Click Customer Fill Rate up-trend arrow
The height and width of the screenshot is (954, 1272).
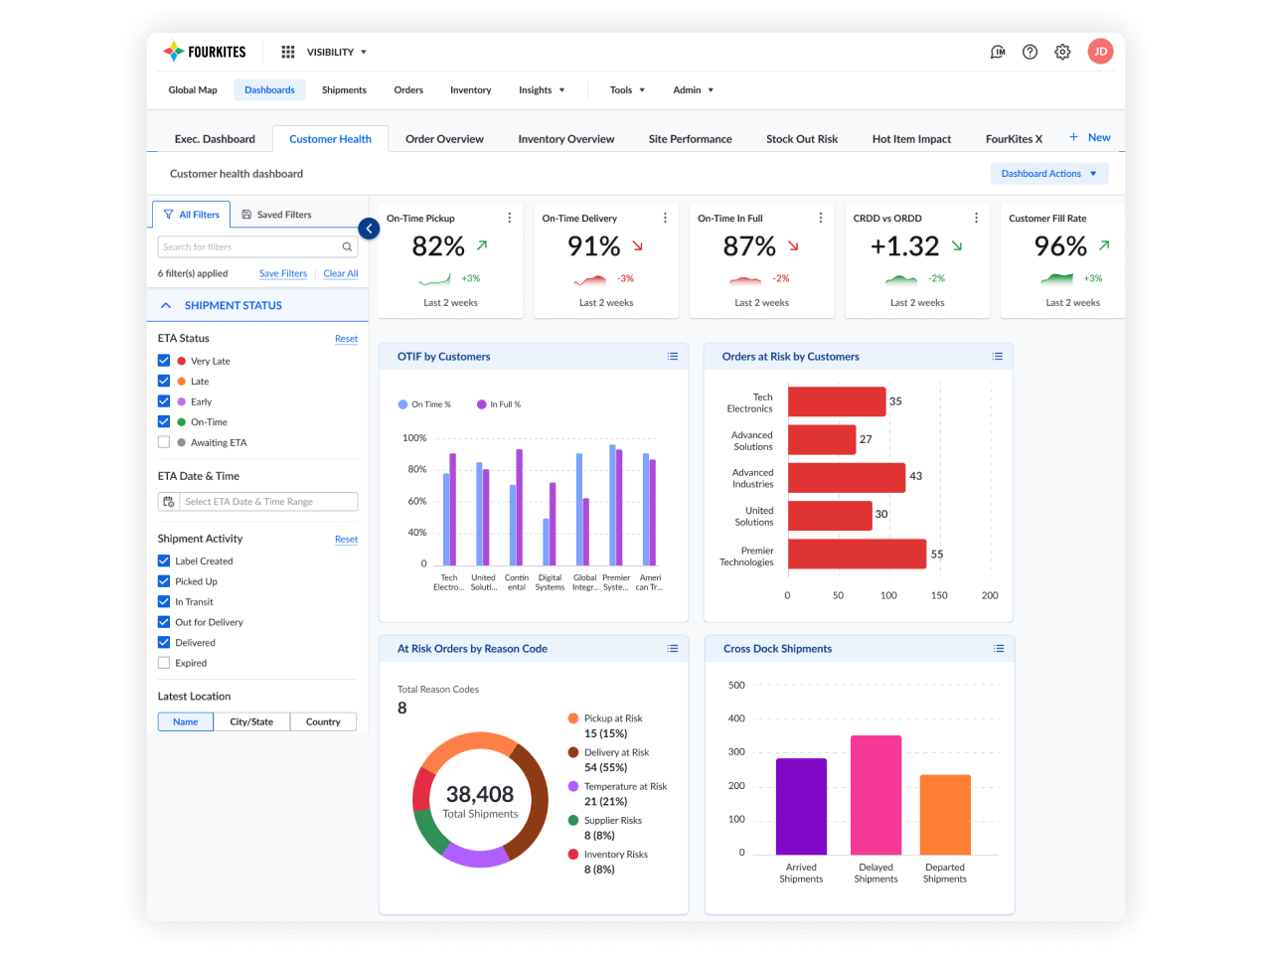coord(1104,244)
